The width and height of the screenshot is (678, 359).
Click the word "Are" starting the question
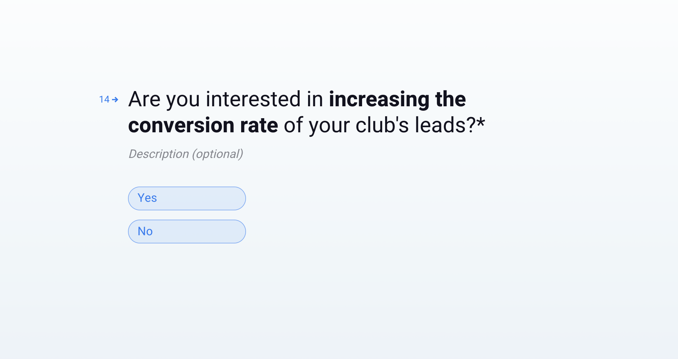144,99
